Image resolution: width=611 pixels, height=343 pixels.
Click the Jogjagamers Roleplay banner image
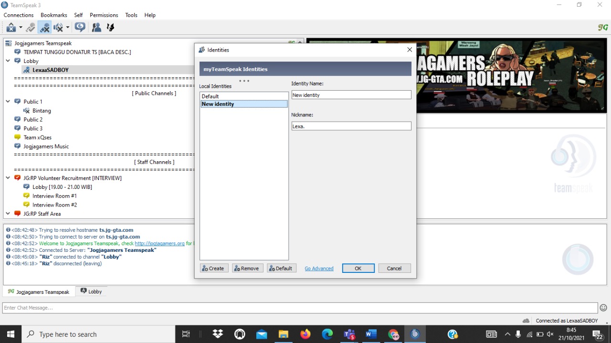pos(456,76)
